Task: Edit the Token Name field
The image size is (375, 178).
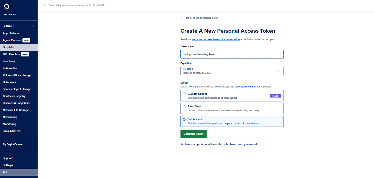Action: (232, 54)
